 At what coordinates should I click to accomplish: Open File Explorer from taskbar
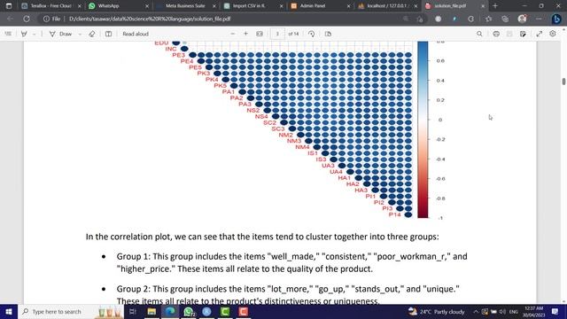coord(151,311)
